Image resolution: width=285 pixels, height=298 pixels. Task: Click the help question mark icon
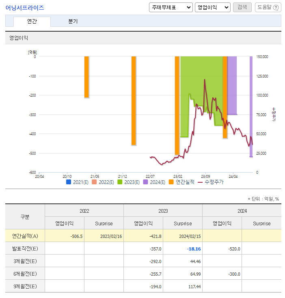pos(276,8)
